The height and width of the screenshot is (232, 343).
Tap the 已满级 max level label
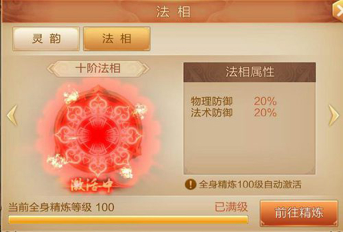pyautogui.click(x=231, y=207)
